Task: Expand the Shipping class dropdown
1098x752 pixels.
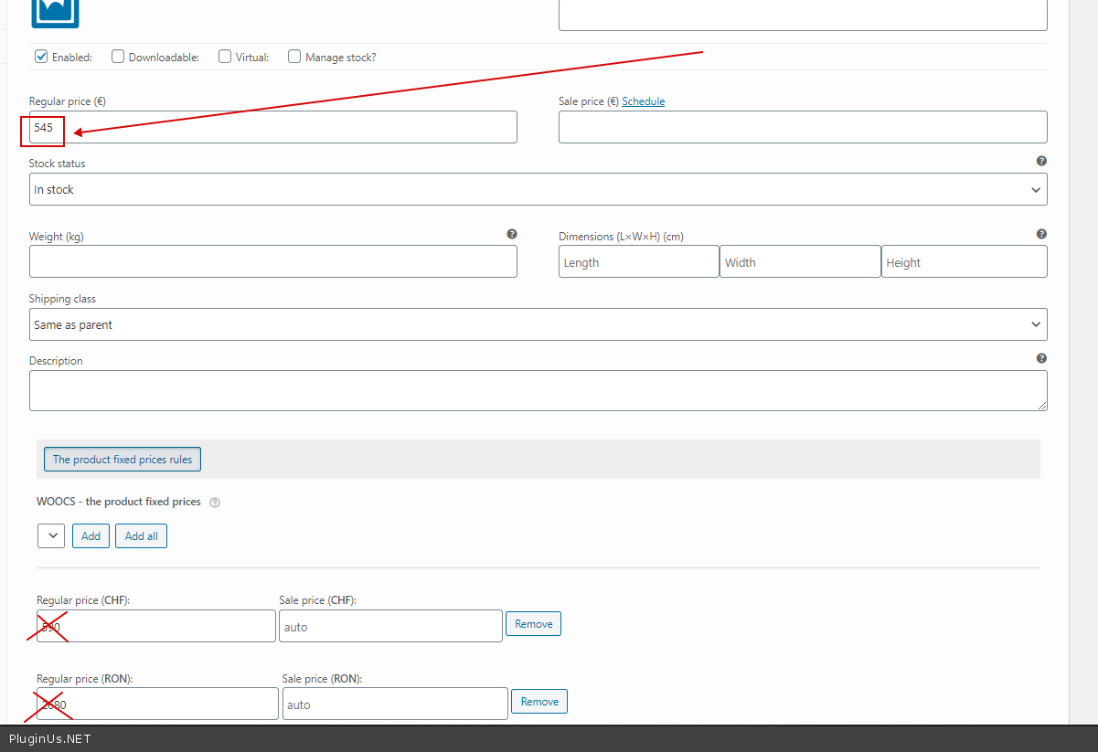Action: click(x=538, y=324)
